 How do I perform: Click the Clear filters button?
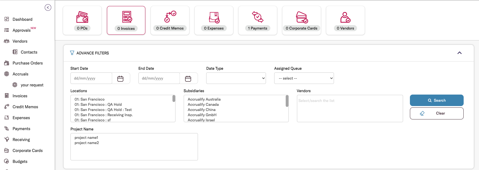pyautogui.click(x=437, y=113)
